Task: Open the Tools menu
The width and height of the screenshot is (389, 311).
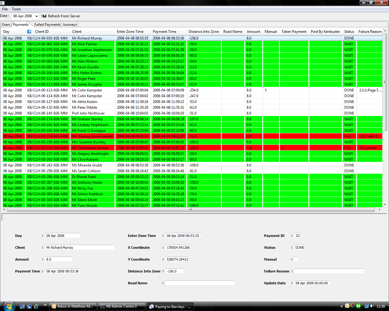Action: 16,9
